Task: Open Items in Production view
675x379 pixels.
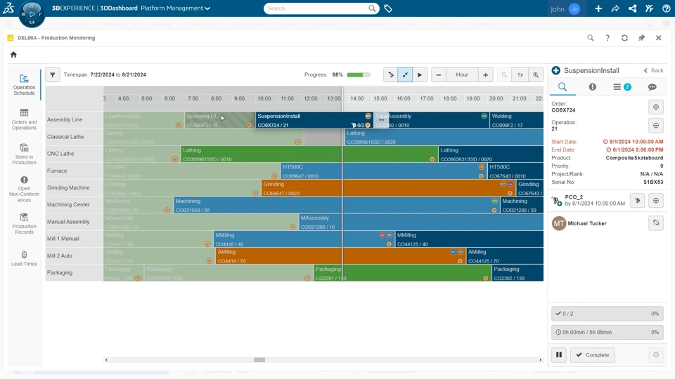Action: [x=24, y=154]
